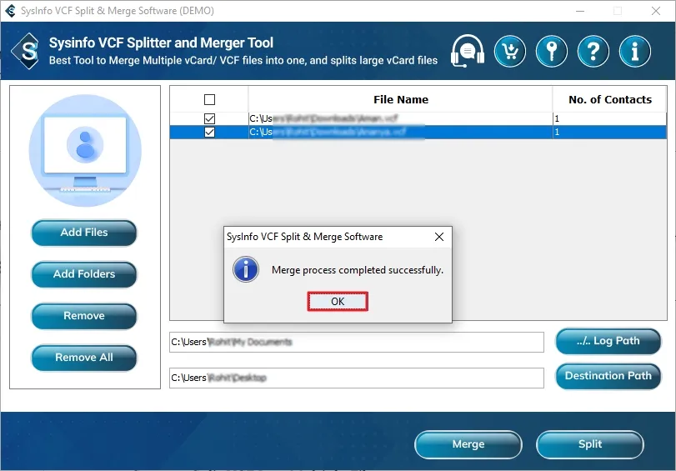
Task: Click the No. of Contacts column header
Action: 609,100
